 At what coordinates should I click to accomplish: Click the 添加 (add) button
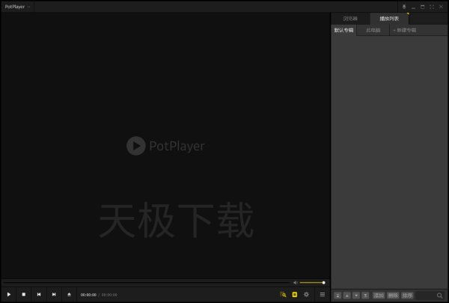coord(379,296)
